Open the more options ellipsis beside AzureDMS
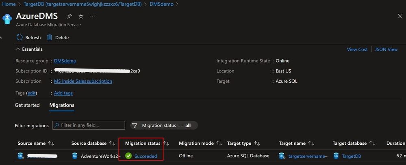The image size is (406, 165). click(92, 16)
